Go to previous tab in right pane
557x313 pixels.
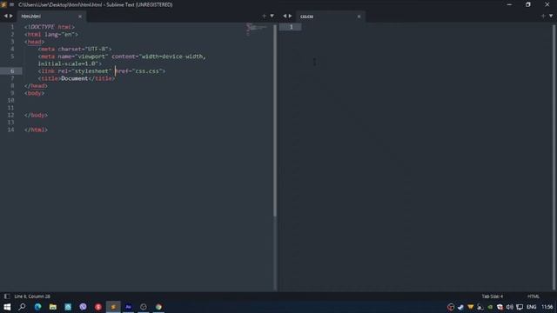click(x=285, y=16)
